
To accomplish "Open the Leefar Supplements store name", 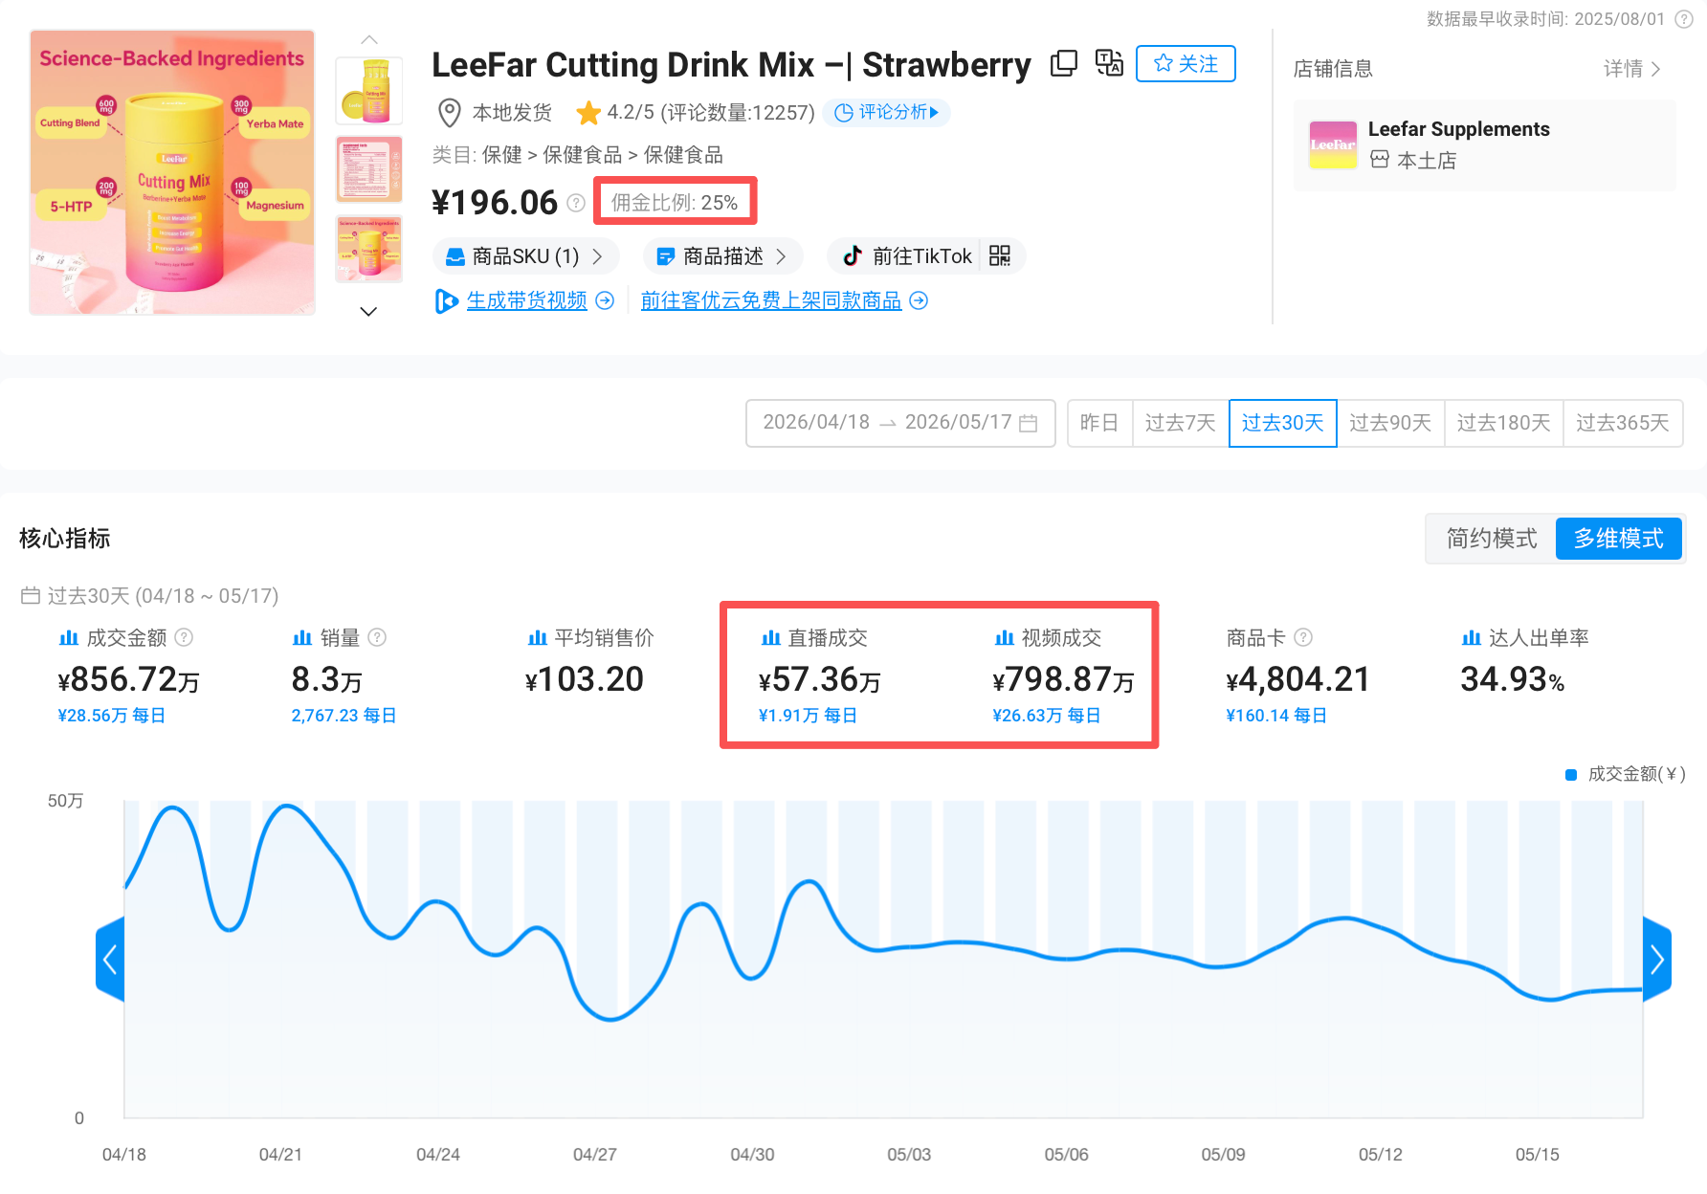I will coord(1458,129).
